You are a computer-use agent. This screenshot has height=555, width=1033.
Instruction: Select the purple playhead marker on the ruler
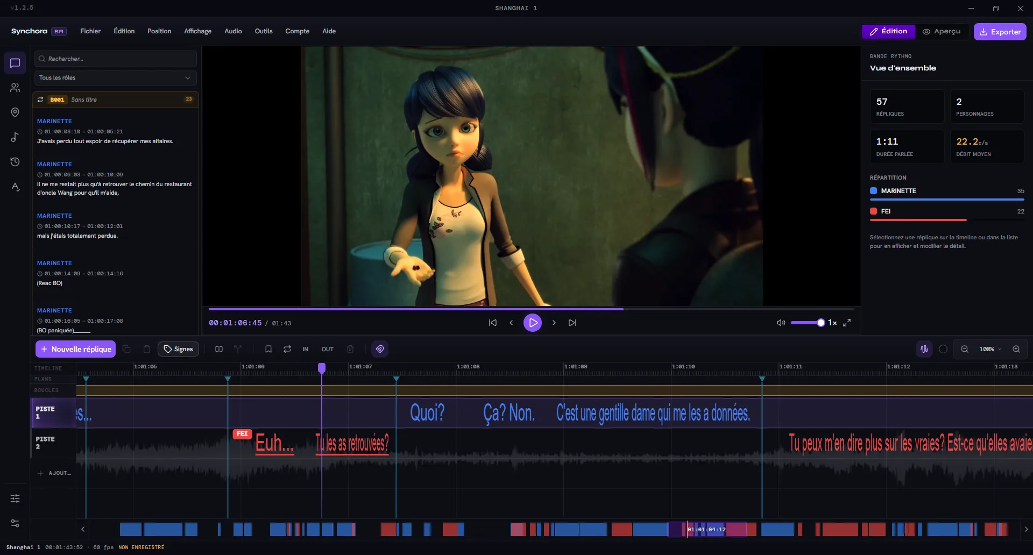tap(322, 368)
